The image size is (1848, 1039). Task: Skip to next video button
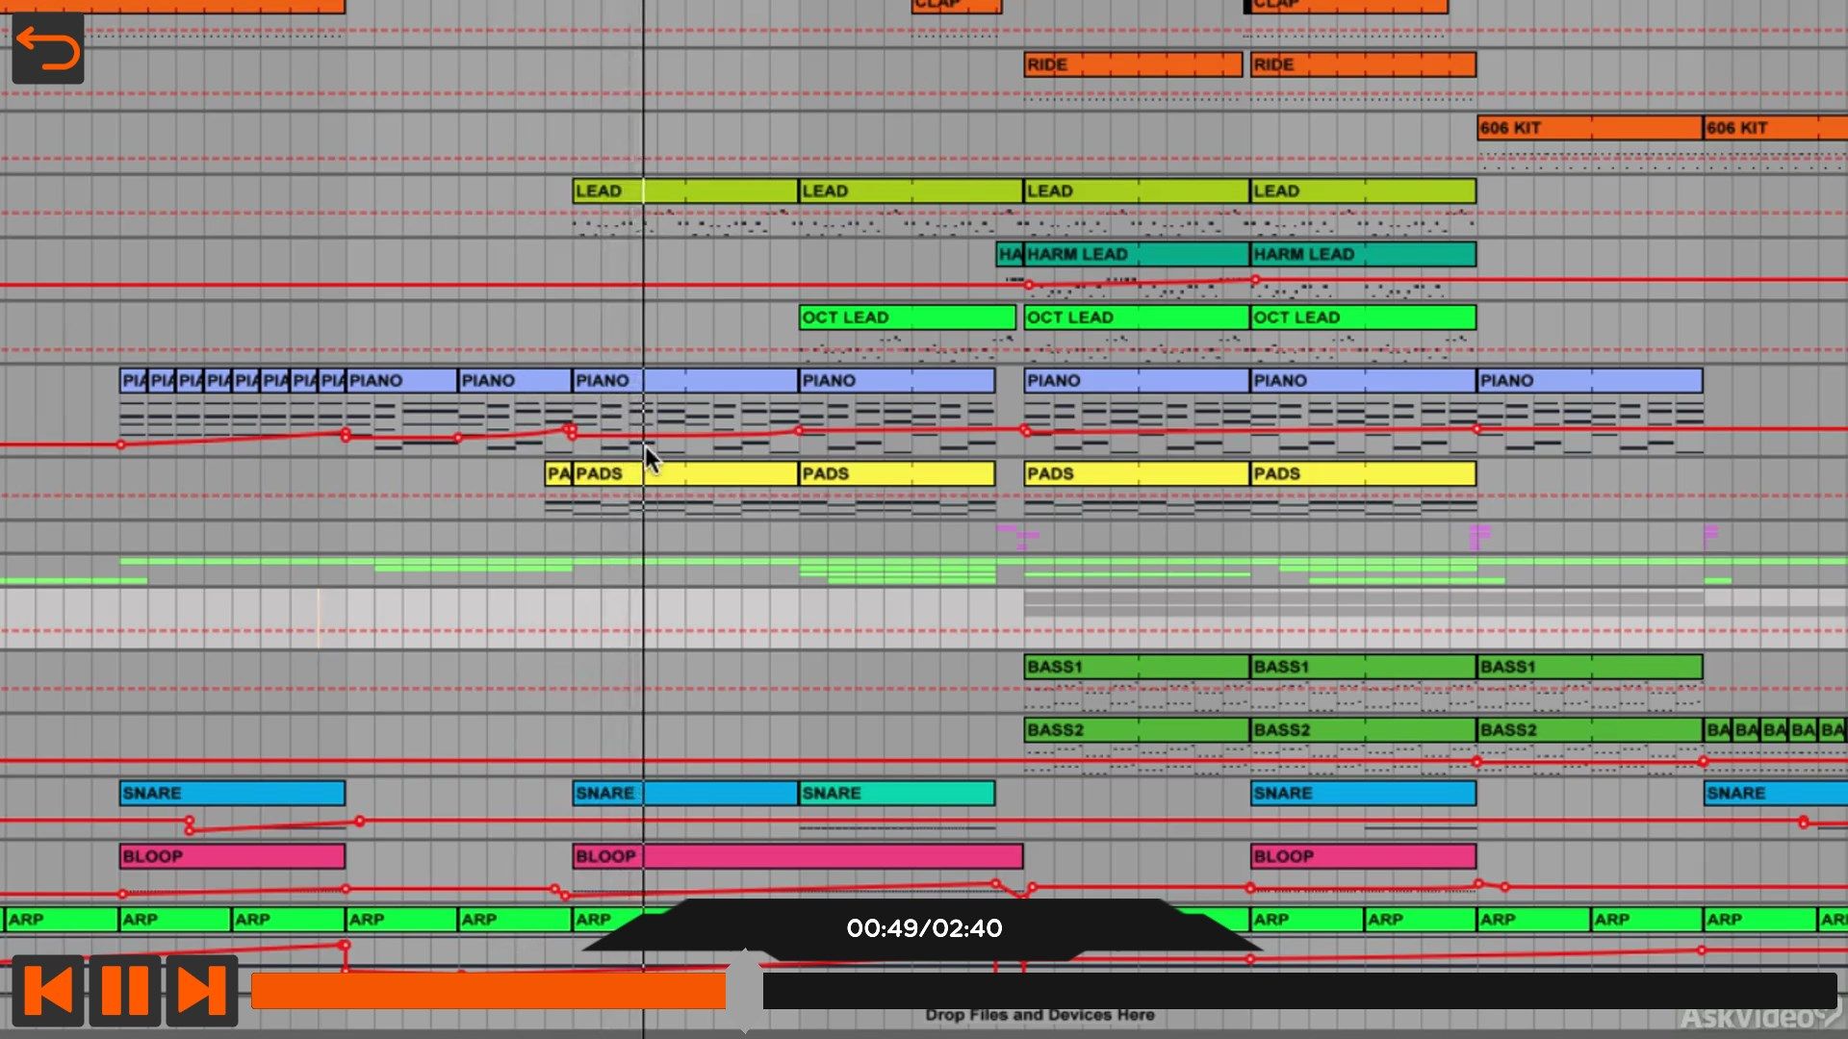[x=202, y=991]
